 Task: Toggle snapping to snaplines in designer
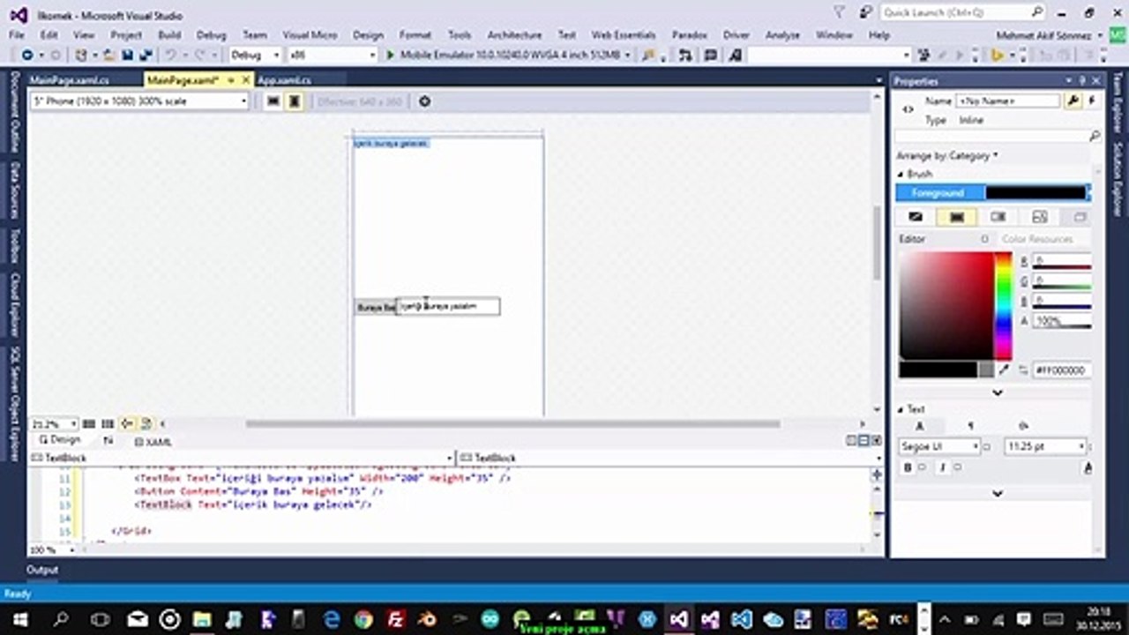pos(127,424)
